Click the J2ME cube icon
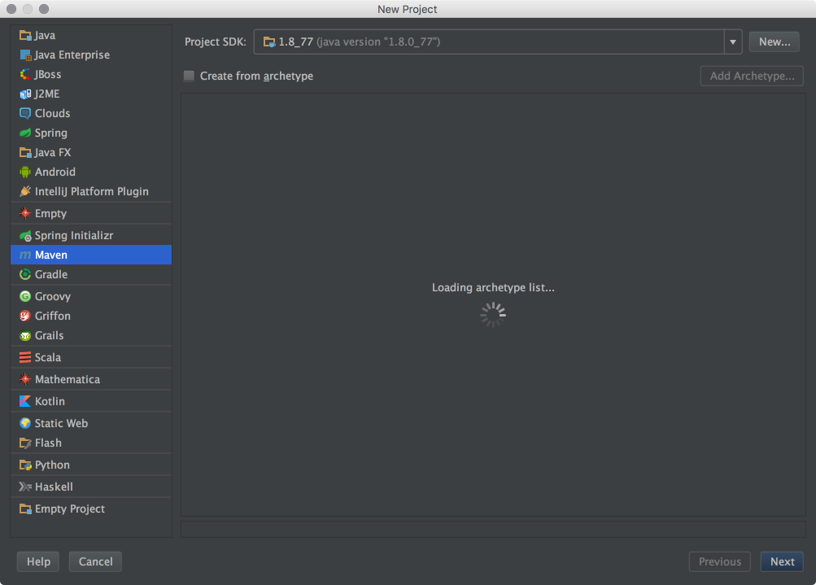 pyautogui.click(x=25, y=94)
